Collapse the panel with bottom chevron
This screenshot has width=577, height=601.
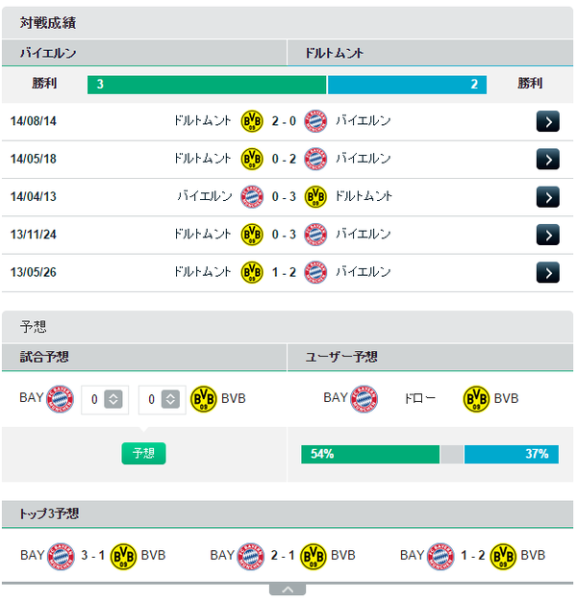pos(288,590)
